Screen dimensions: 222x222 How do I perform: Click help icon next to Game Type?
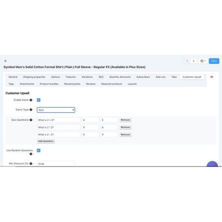tap(31, 110)
